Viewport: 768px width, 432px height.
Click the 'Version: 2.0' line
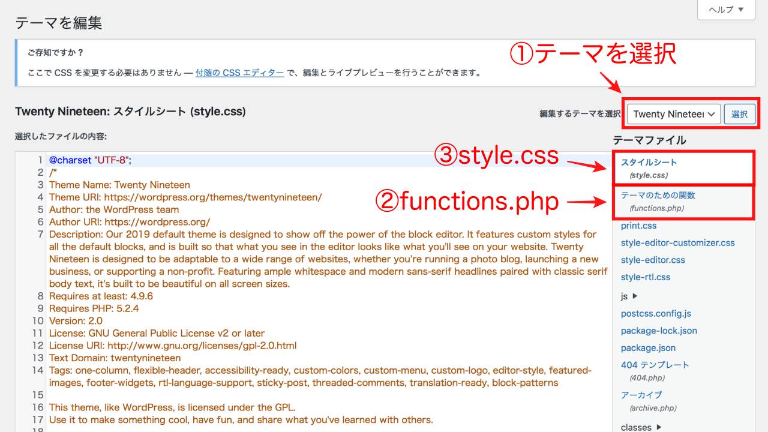pyautogui.click(x=76, y=321)
